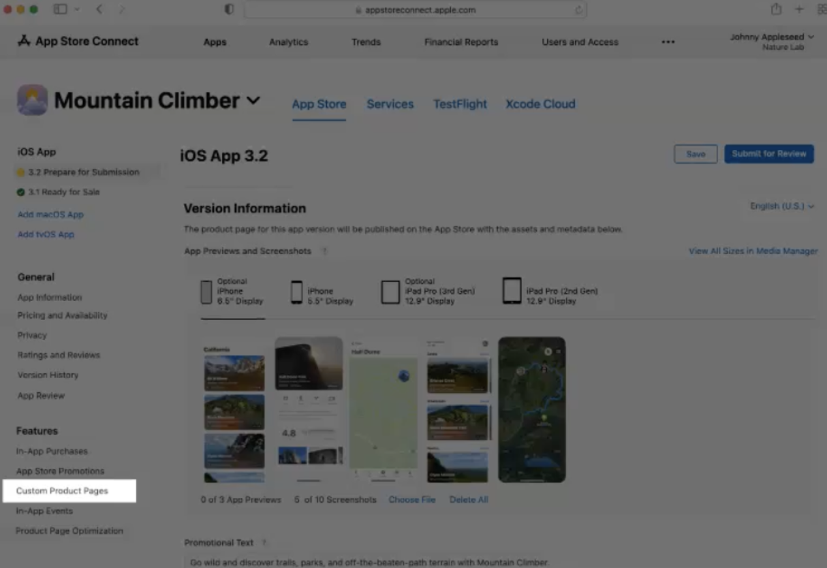827x568 pixels.
Task: Click the Safari address bar
Action: pyautogui.click(x=416, y=10)
